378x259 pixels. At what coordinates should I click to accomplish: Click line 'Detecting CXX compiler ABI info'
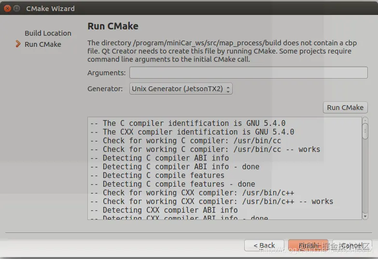pyautogui.click(x=164, y=210)
